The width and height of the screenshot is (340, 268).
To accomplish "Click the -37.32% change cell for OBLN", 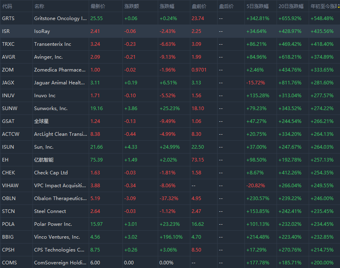I will point(169,198).
